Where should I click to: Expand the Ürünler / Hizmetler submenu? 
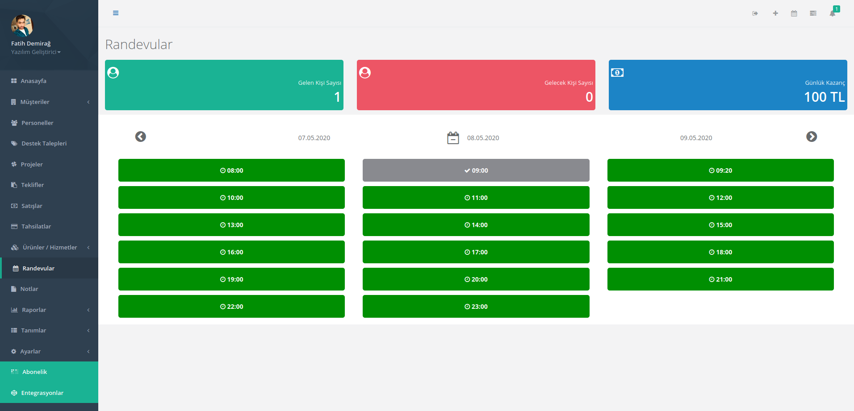point(49,247)
